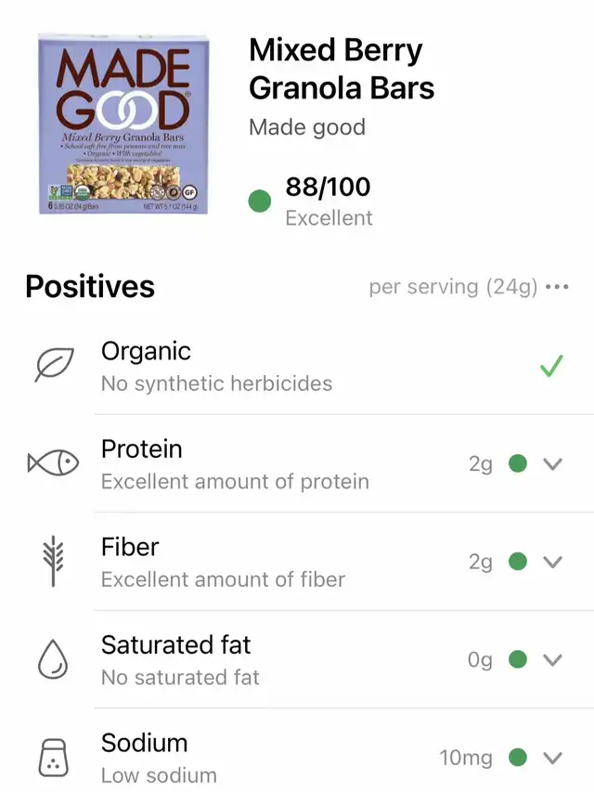Tap the green Organic checkmark
Screen dimensions: 594x792
point(551,366)
